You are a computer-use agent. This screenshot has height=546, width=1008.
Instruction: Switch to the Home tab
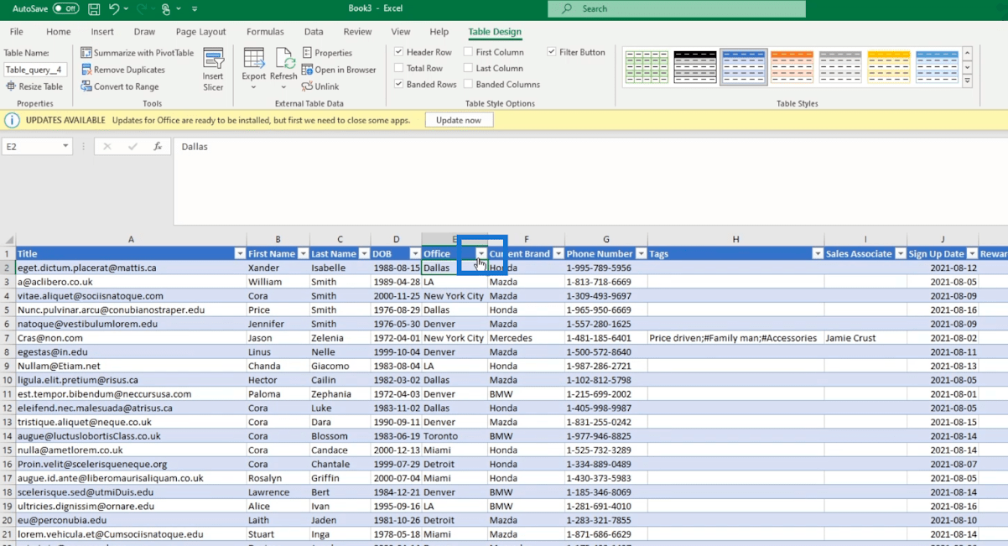click(59, 32)
